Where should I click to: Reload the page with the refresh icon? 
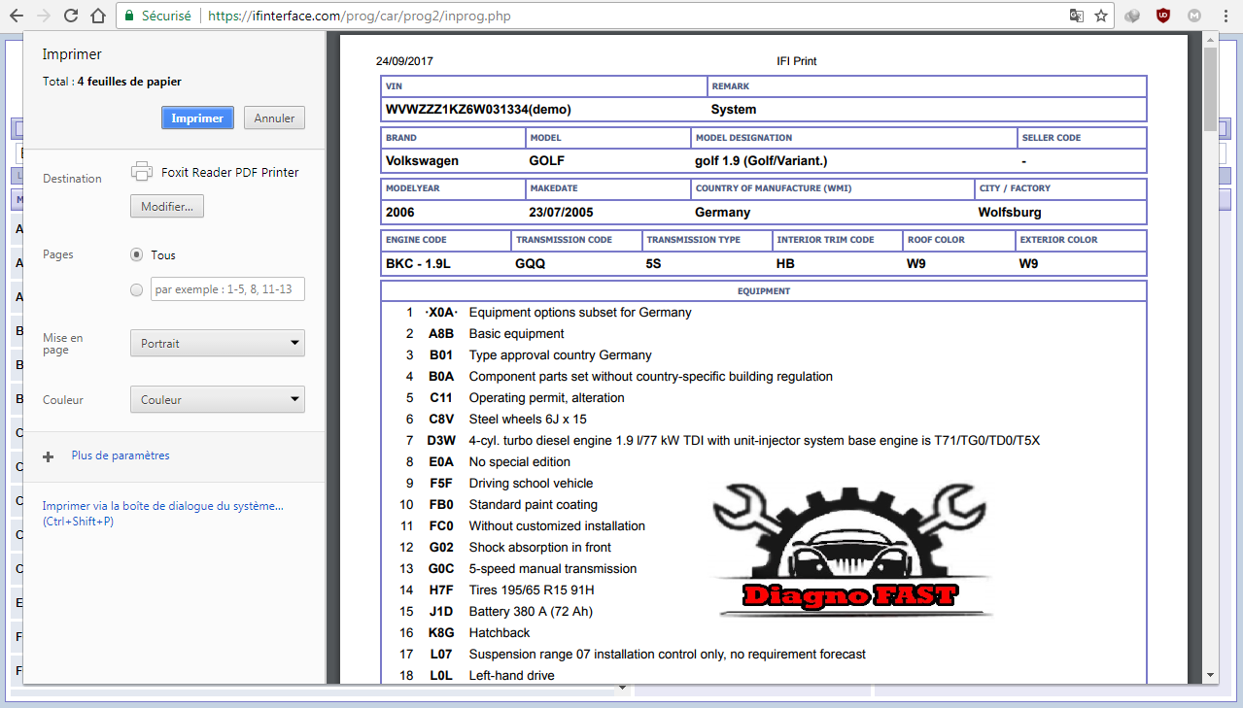coord(70,16)
